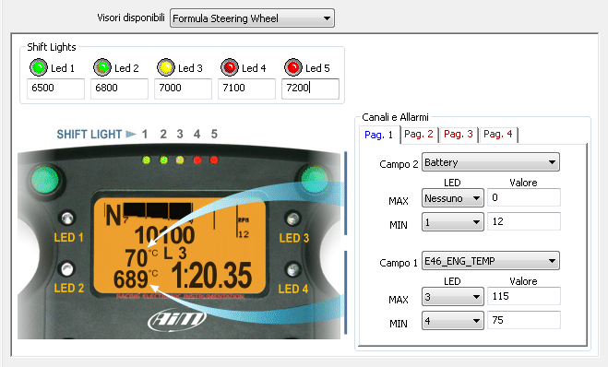This screenshot has height=367, width=608.
Task: Click the Led 5 RPM field showing 7200
Action: pyautogui.click(x=310, y=89)
